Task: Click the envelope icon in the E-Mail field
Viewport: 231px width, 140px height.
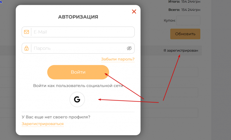Action: (26, 32)
